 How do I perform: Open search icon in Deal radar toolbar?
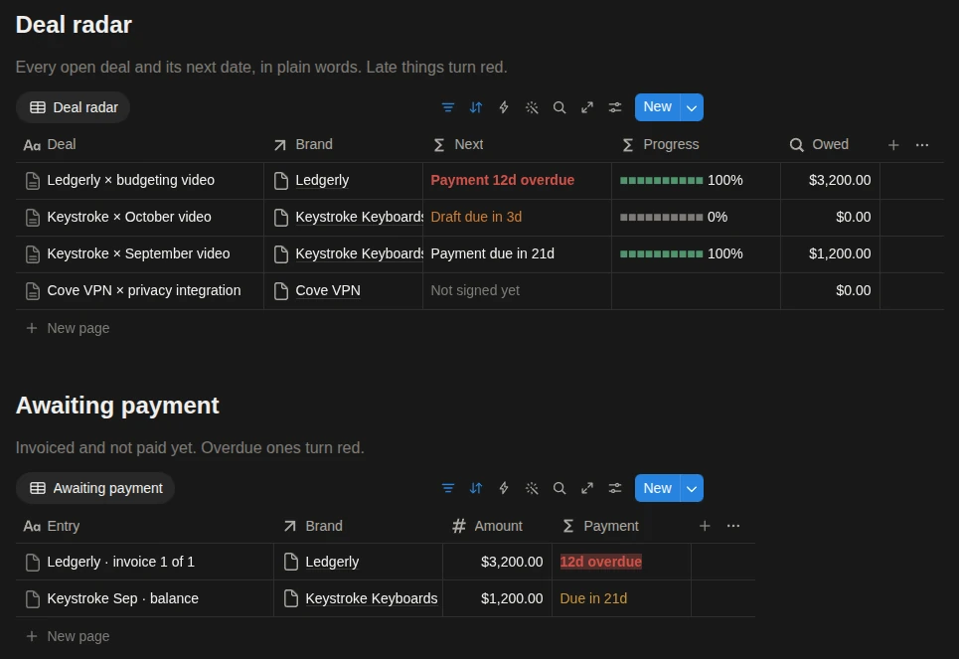[559, 107]
